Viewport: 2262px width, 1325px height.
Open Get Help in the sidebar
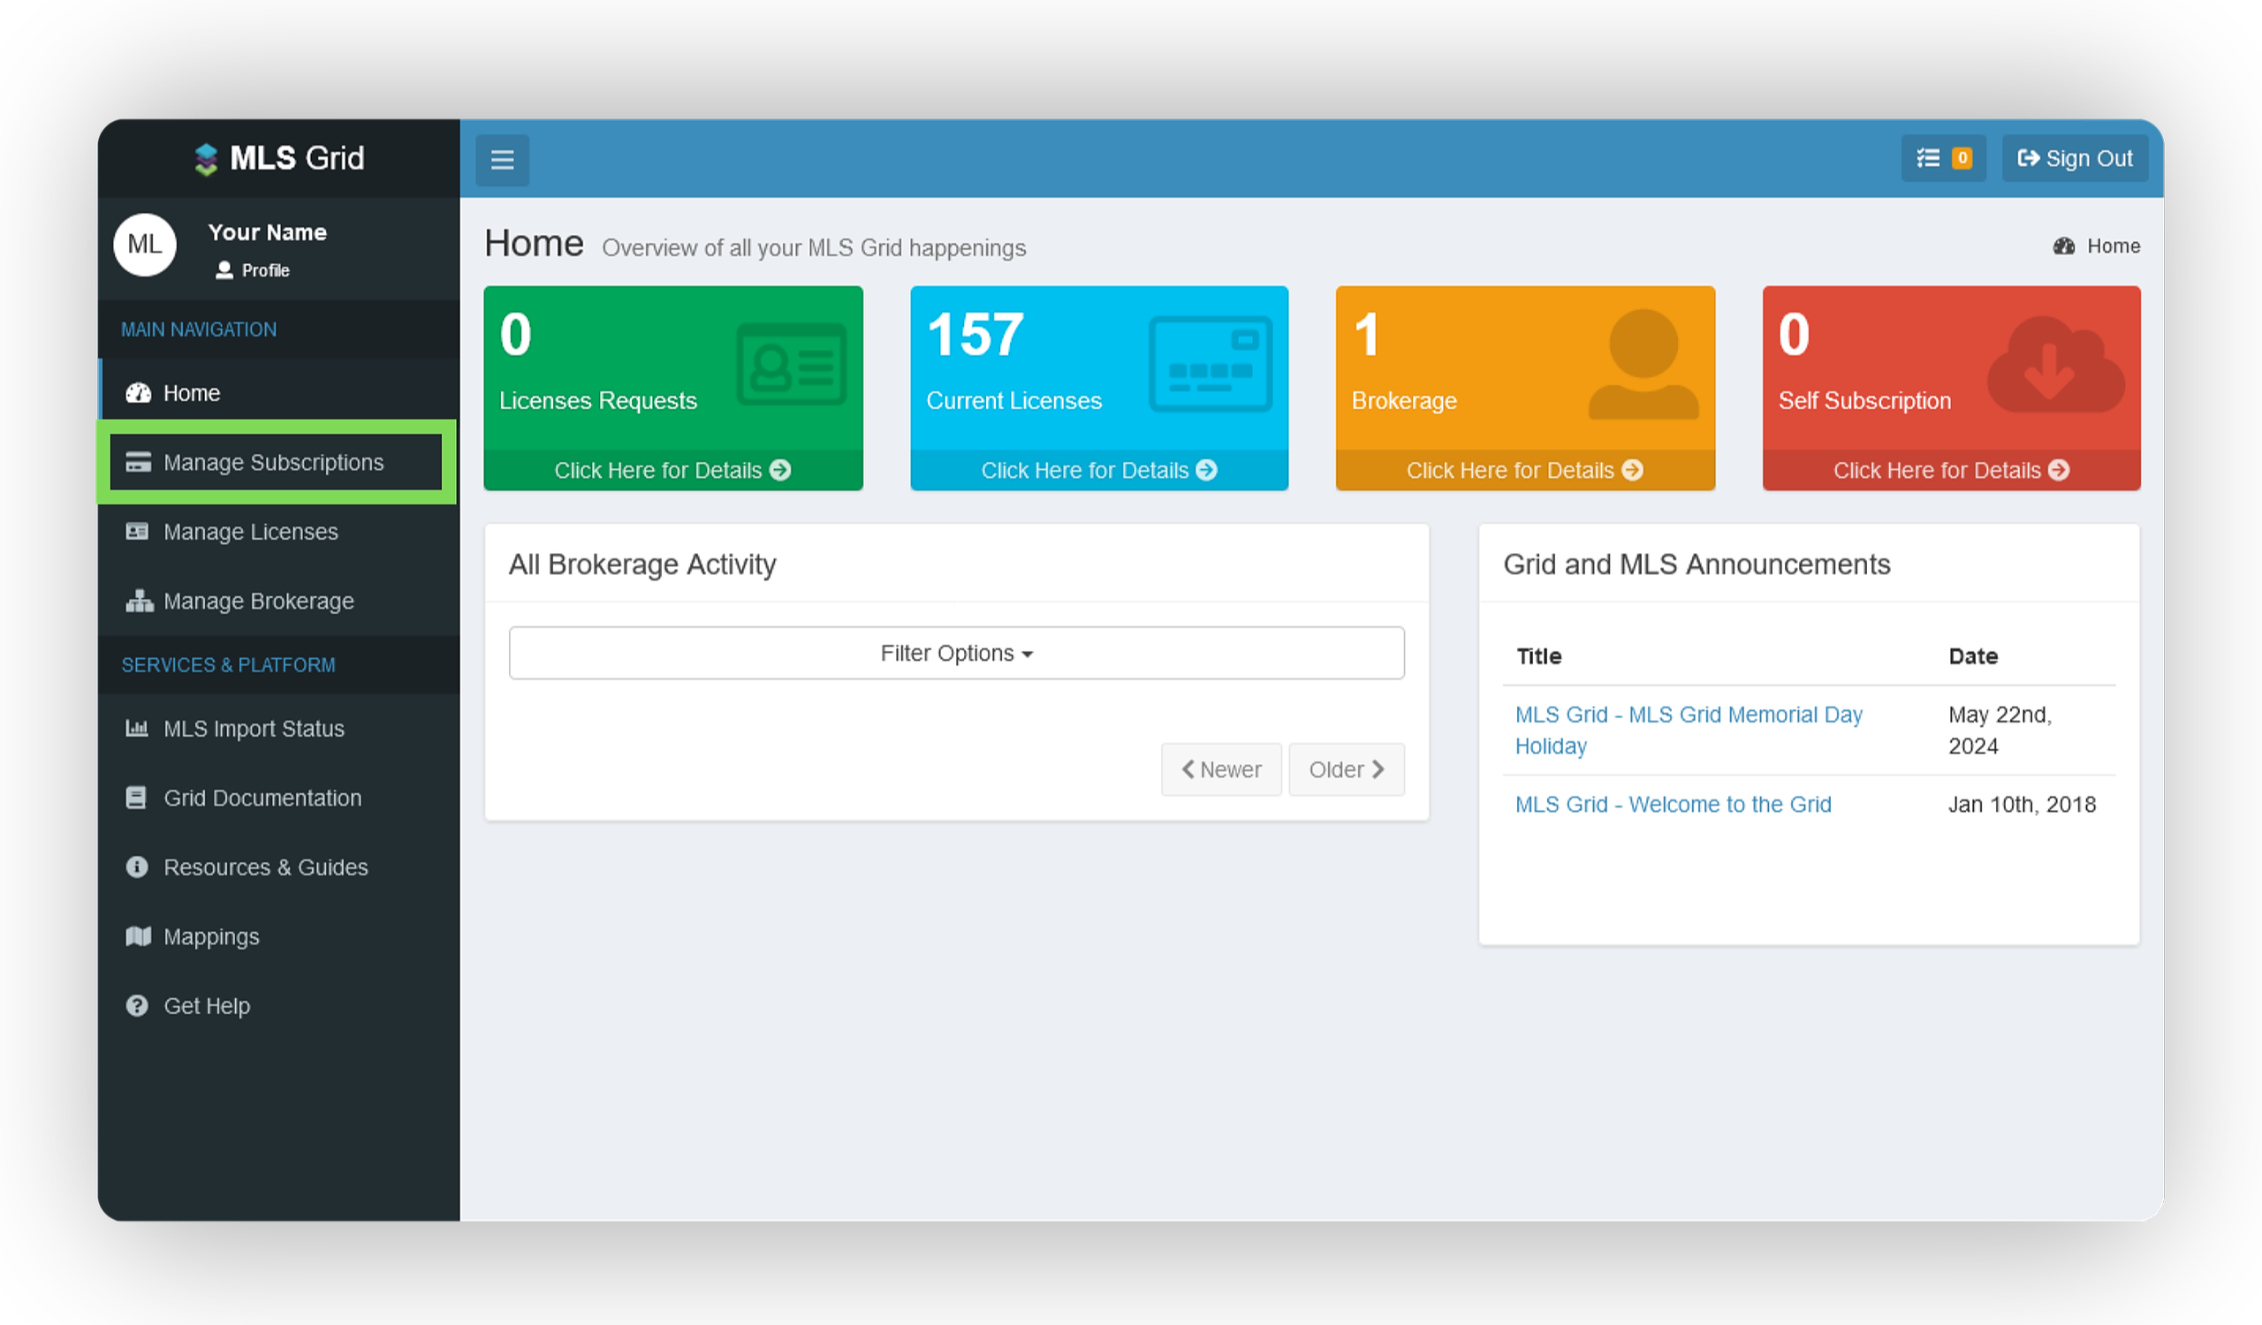tap(279, 1005)
